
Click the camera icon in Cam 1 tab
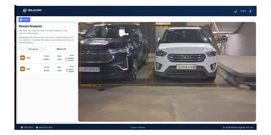coord(21,20)
